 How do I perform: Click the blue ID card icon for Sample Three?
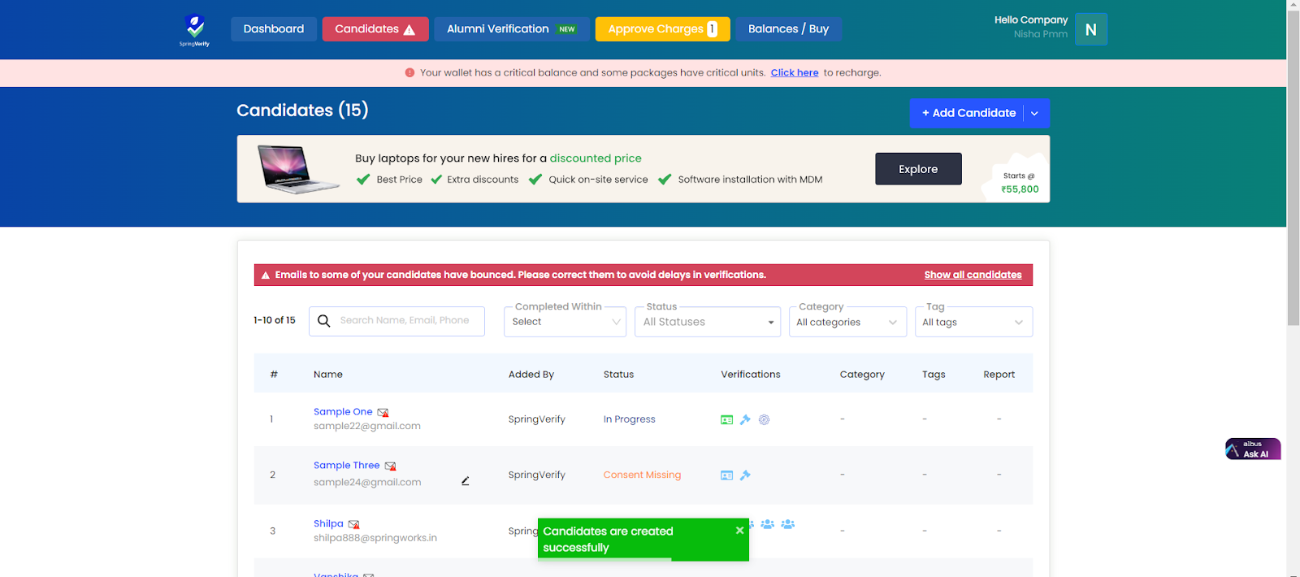click(726, 475)
